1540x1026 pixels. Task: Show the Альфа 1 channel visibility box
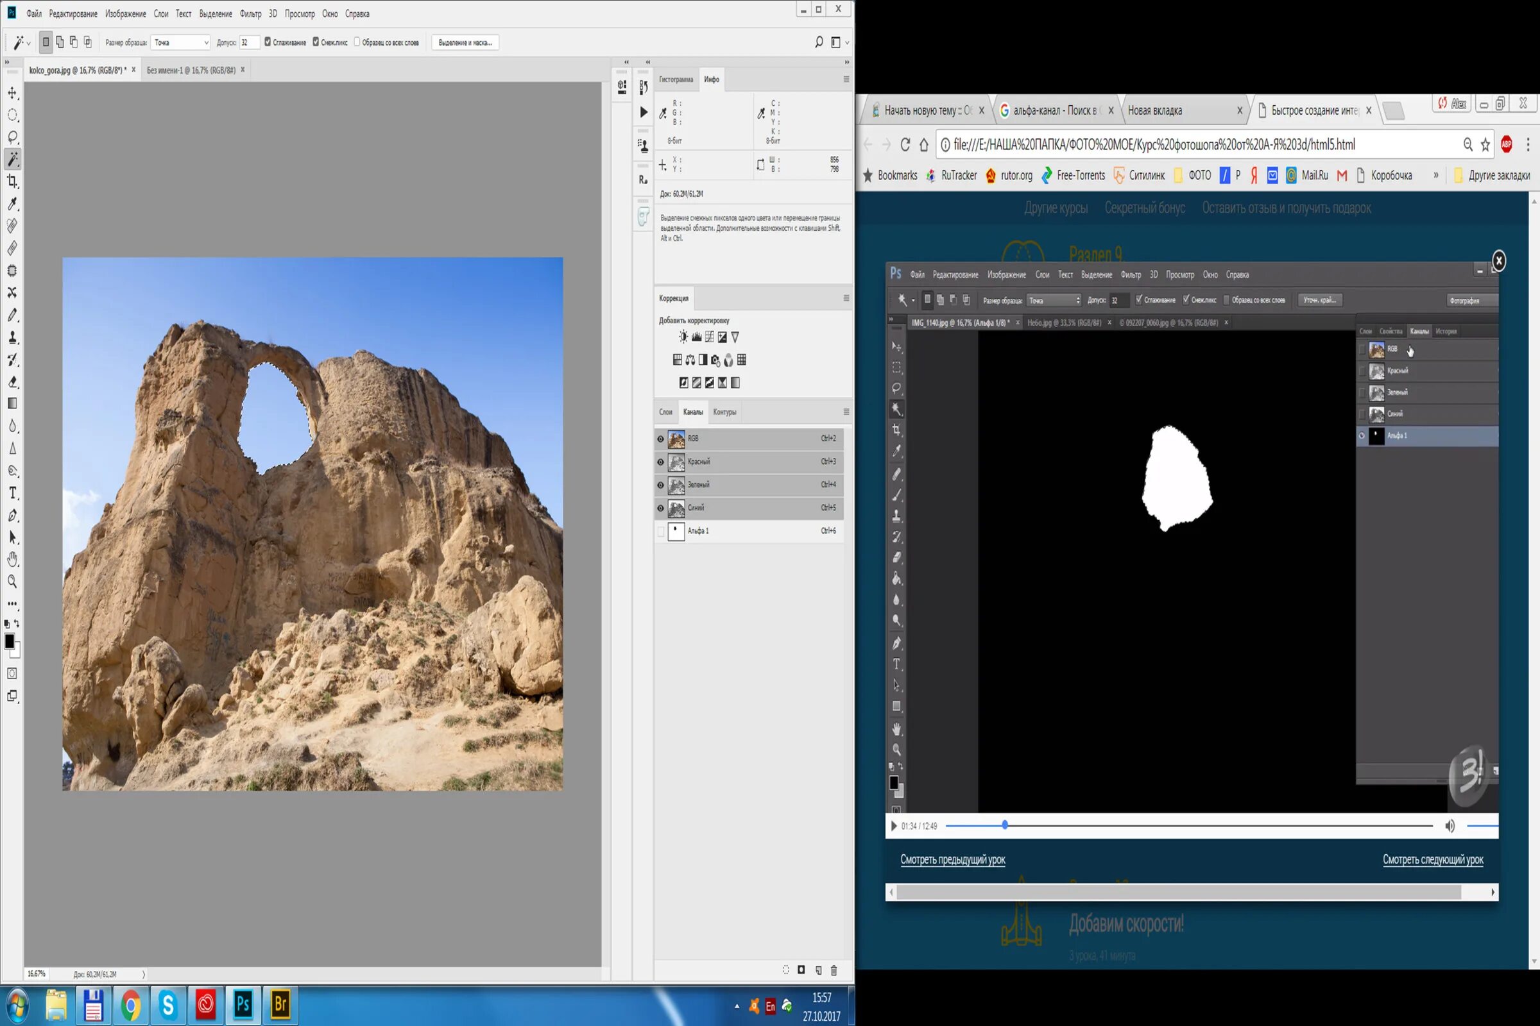coord(661,531)
